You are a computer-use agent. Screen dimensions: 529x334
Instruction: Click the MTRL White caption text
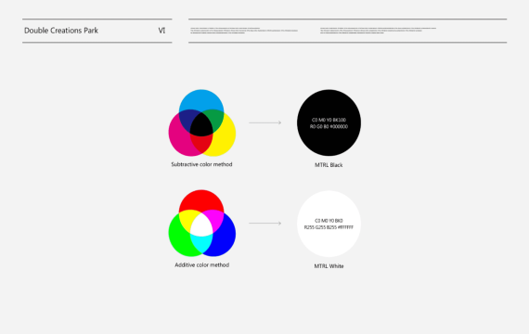[329, 266]
